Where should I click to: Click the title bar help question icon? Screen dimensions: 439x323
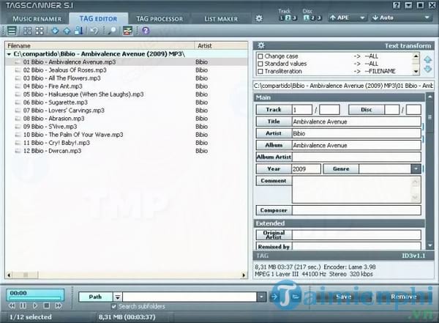397,5
